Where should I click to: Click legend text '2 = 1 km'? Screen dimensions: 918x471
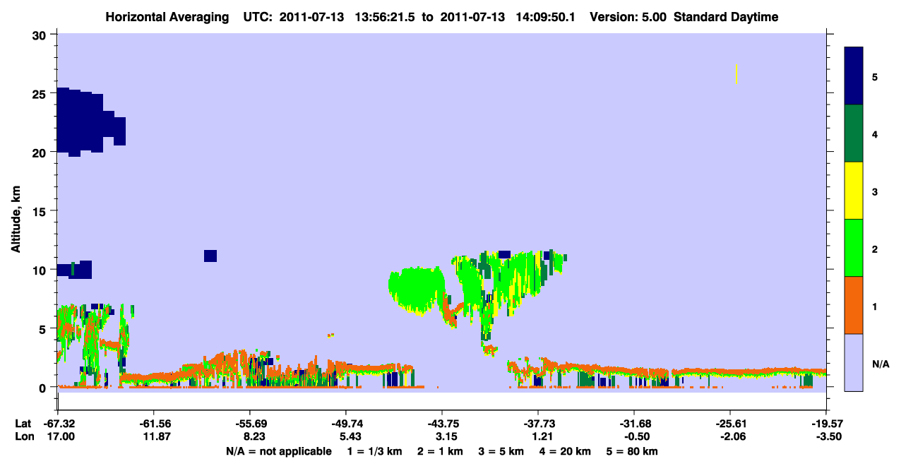(x=441, y=451)
